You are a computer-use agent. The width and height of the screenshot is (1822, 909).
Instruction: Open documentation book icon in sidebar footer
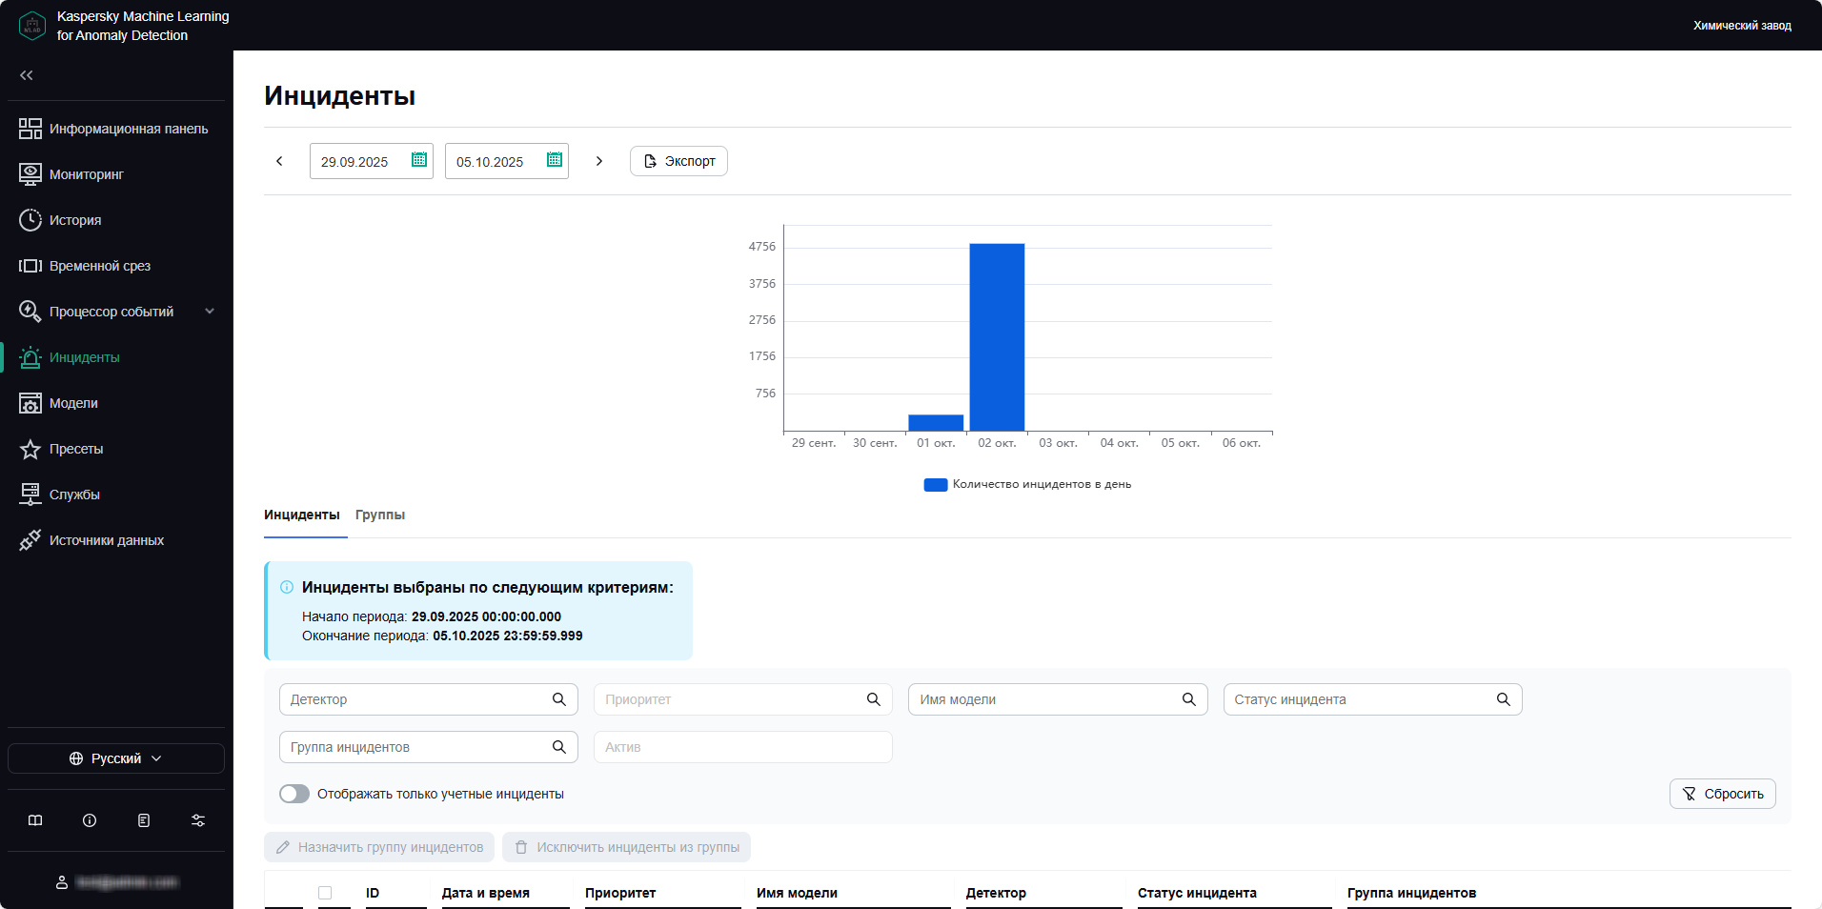35,820
